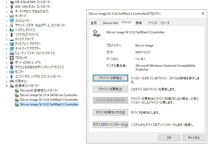Click the ドライバーの更新(P) button
This screenshot has width=209, height=145.
pos(110,89)
